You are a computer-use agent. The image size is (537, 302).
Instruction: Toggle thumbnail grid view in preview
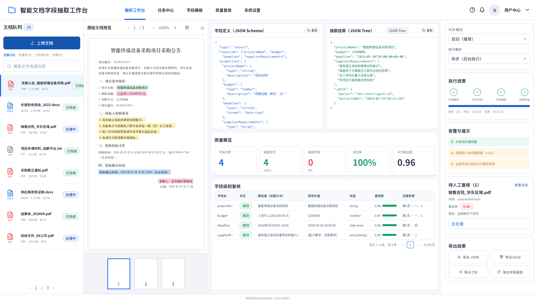coord(187,28)
